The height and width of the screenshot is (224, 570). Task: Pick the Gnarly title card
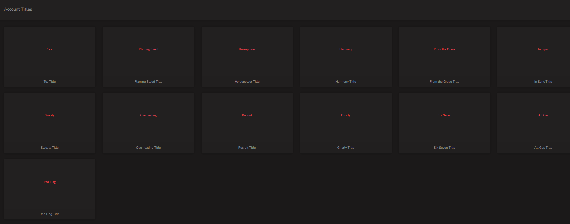(346, 123)
